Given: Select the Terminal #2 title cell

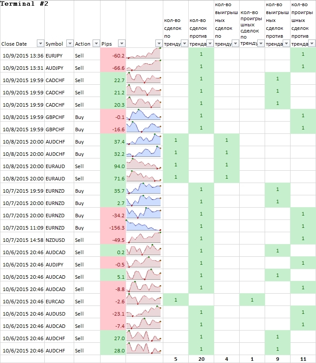Looking at the screenshot, I should tap(24, 4).
